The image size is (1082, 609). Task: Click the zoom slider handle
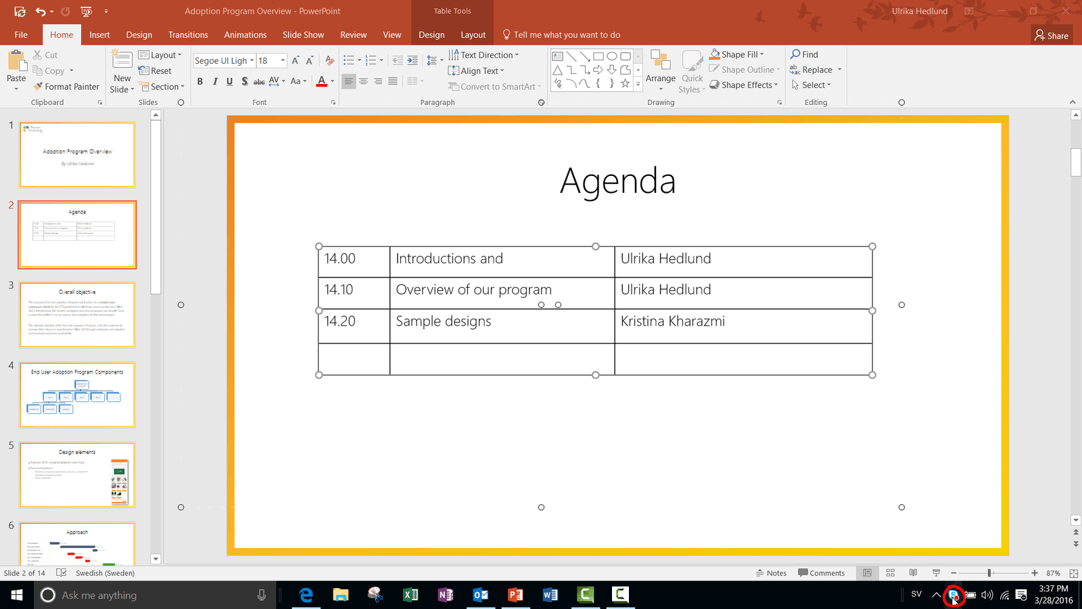tap(989, 573)
